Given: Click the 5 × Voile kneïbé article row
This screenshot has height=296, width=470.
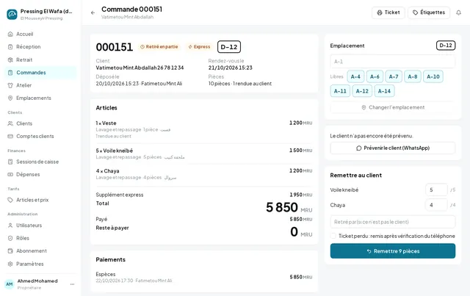Looking at the screenshot, I should [204, 154].
